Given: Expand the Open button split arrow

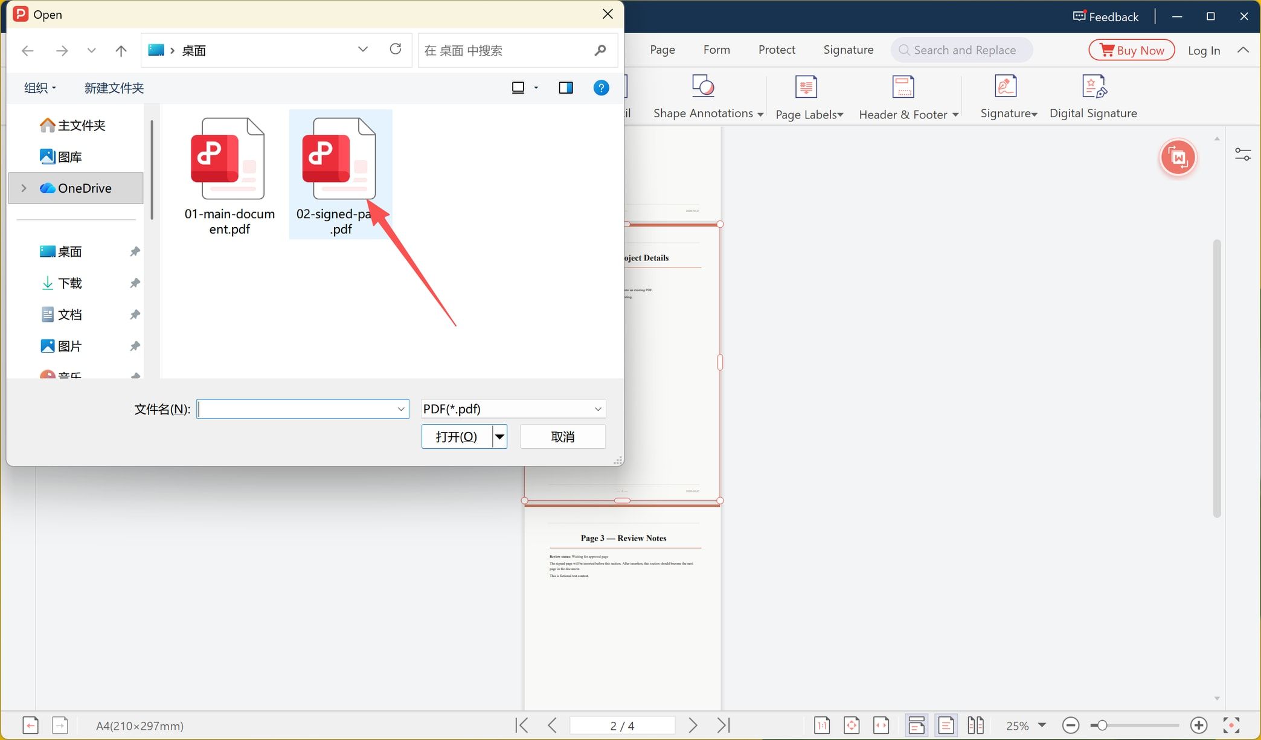Looking at the screenshot, I should [499, 437].
